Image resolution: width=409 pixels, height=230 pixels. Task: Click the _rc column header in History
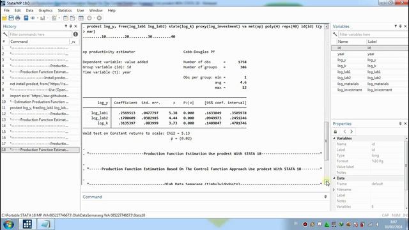point(73,42)
